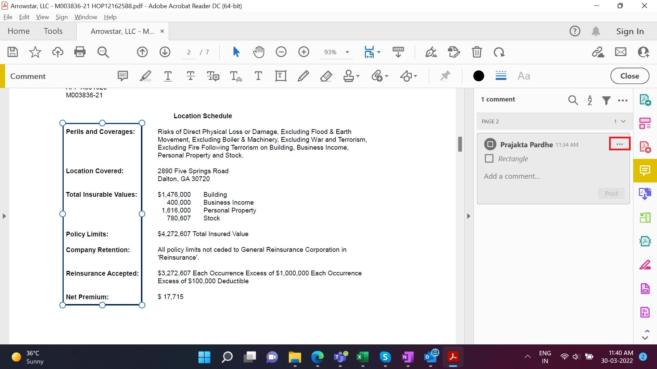Expand the stamp tool dropdown

tap(358, 76)
